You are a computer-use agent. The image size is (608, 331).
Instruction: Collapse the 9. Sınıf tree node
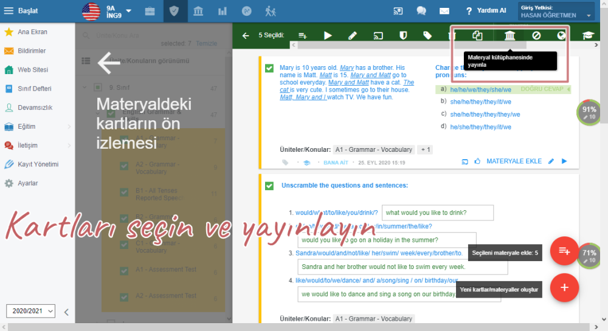point(85,87)
